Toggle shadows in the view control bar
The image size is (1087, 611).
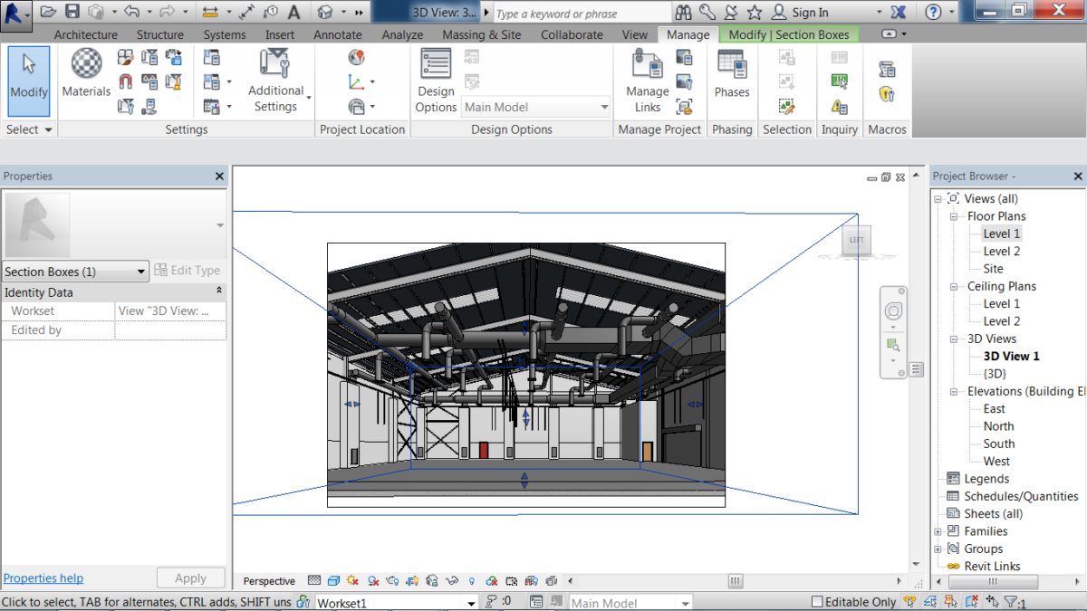(x=370, y=580)
